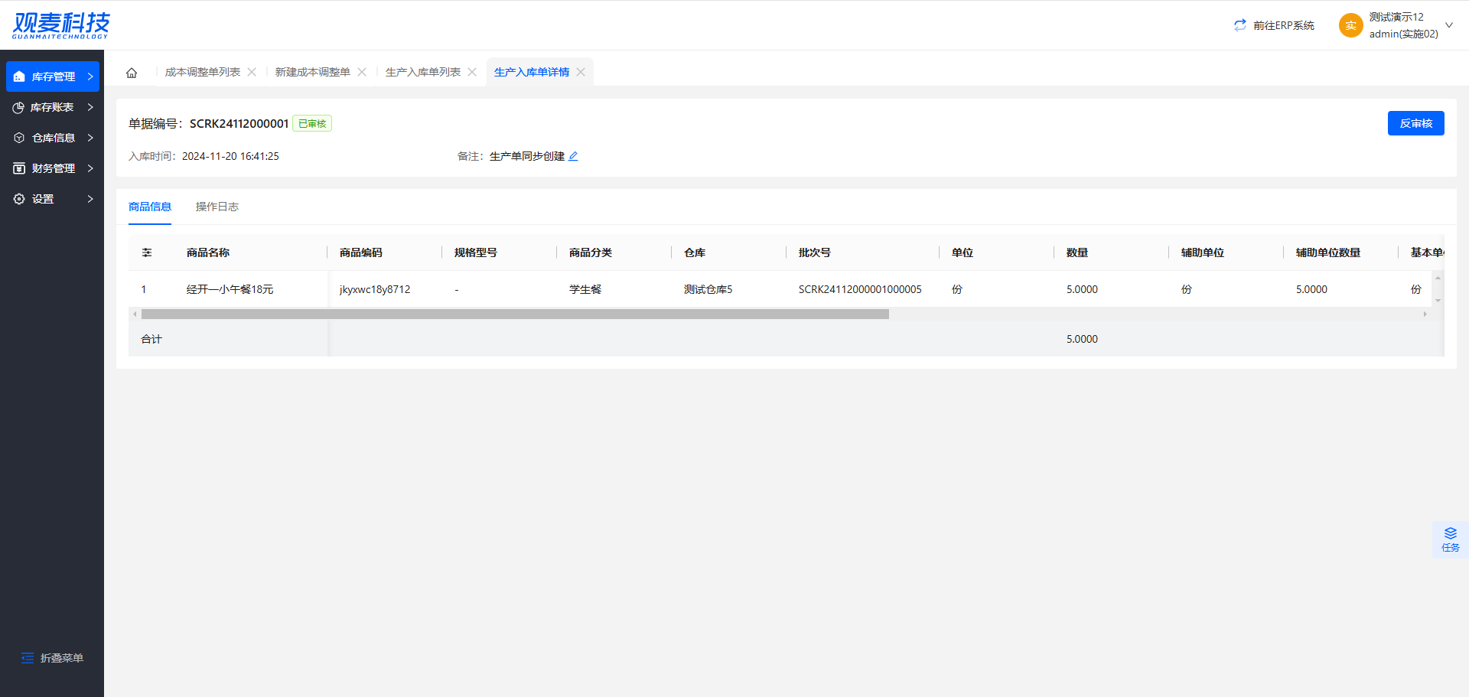Switch to the 操作日志 tab
Image resolution: width=1469 pixels, height=697 pixels.
(217, 207)
